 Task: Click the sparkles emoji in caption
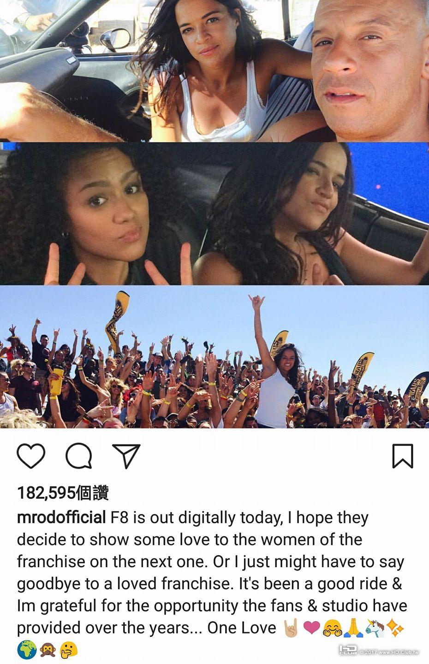pos(396,628)
